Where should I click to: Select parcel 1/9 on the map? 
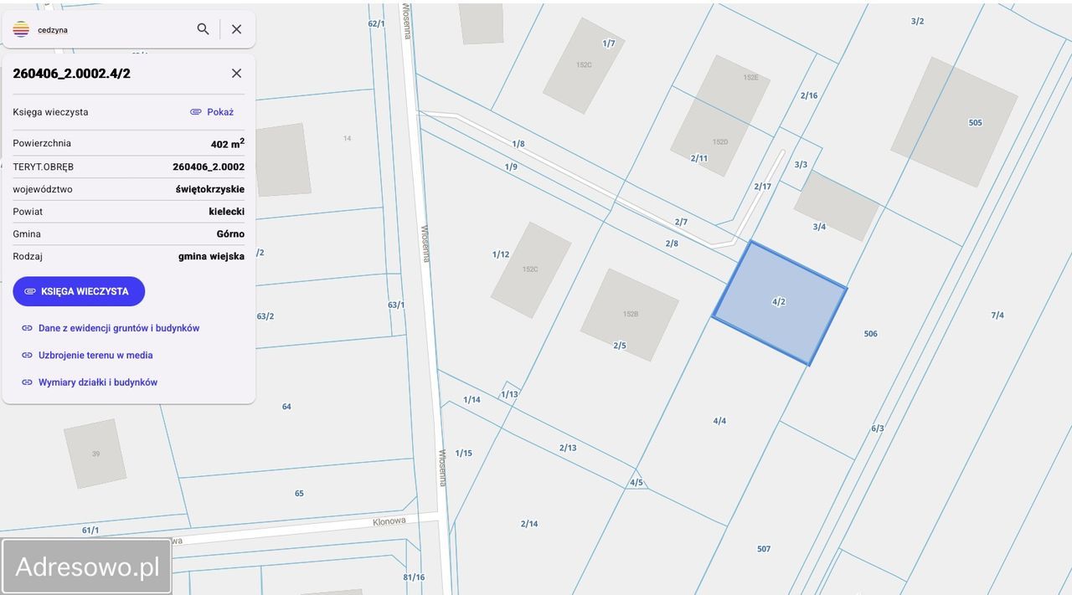[512, 167]
